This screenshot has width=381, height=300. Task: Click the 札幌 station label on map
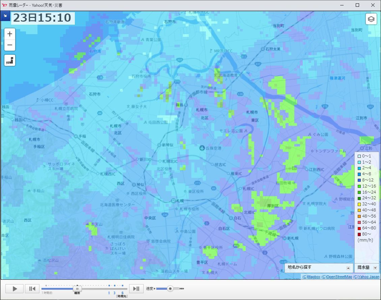coord(180,201)
